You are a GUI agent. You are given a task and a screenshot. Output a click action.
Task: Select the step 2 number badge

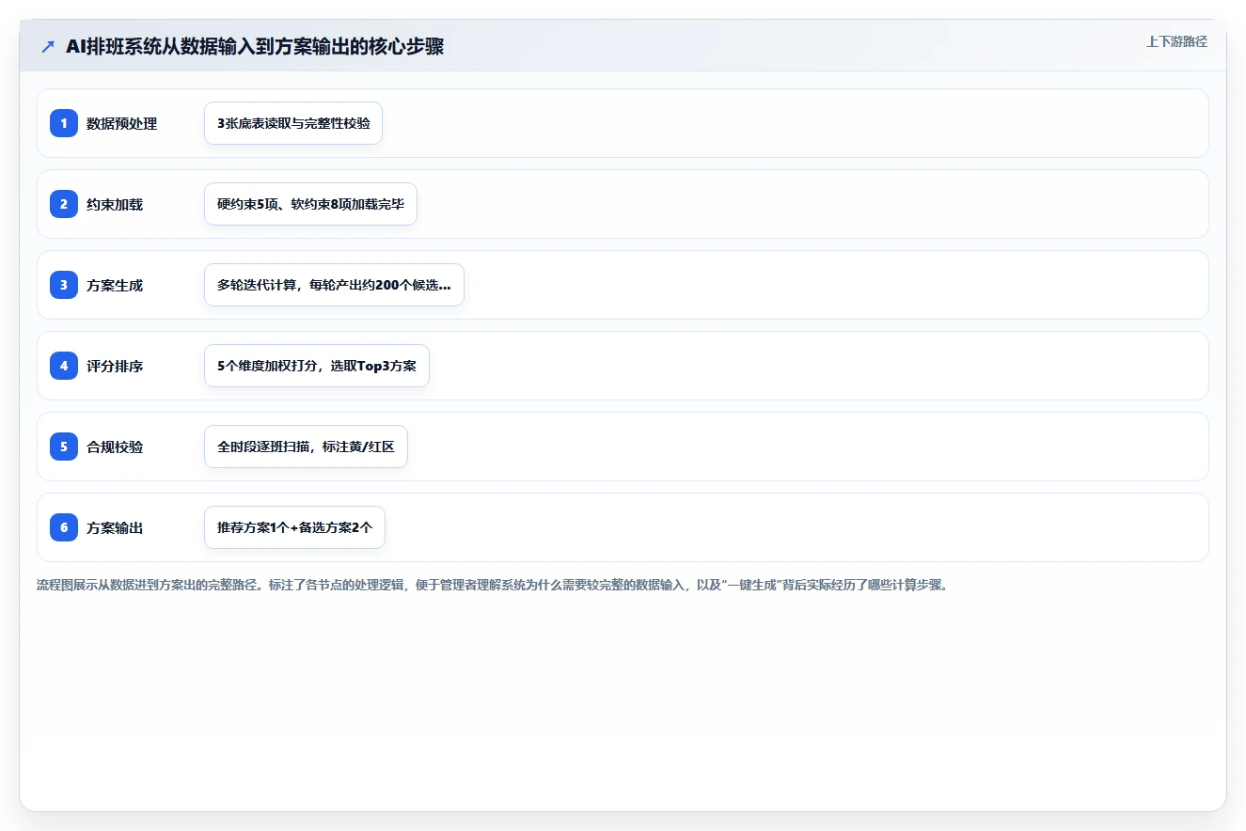[64, 204]
